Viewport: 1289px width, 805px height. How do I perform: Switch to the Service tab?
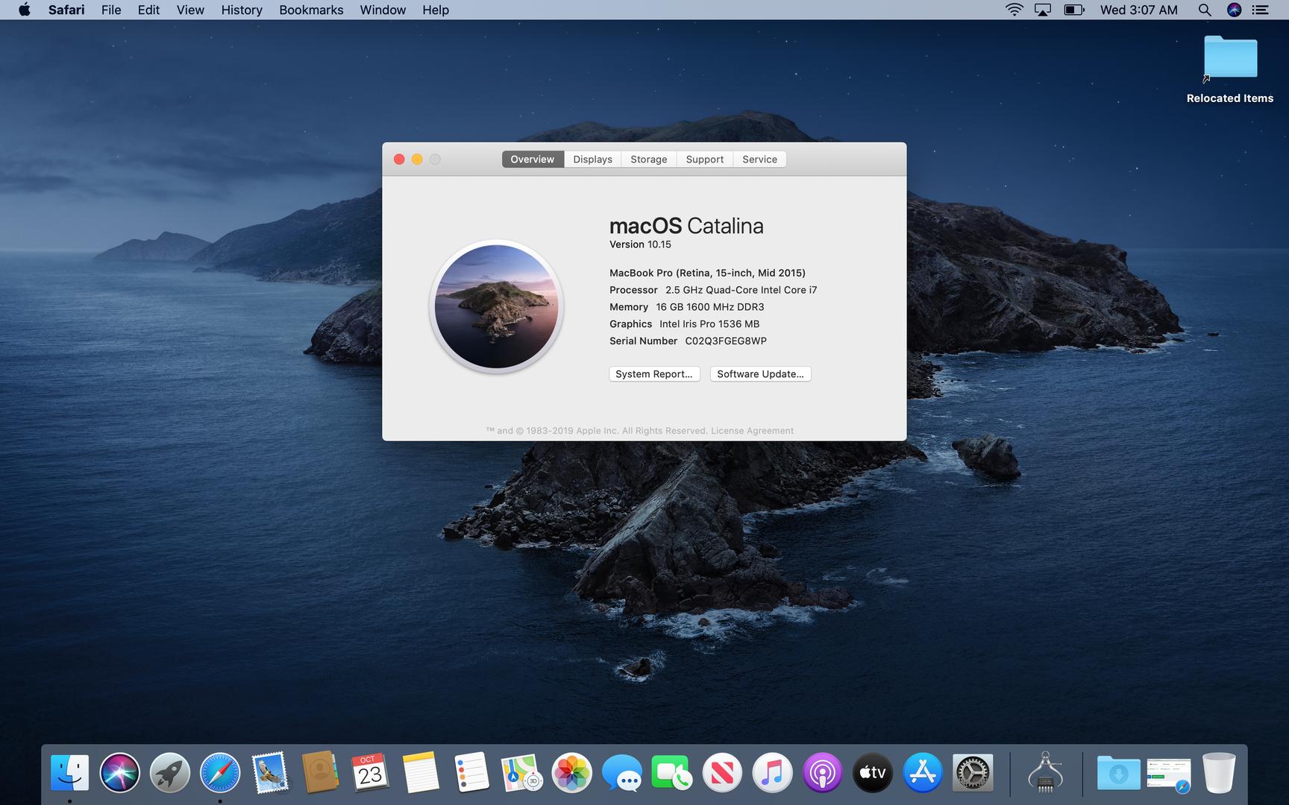pos(759,159)
